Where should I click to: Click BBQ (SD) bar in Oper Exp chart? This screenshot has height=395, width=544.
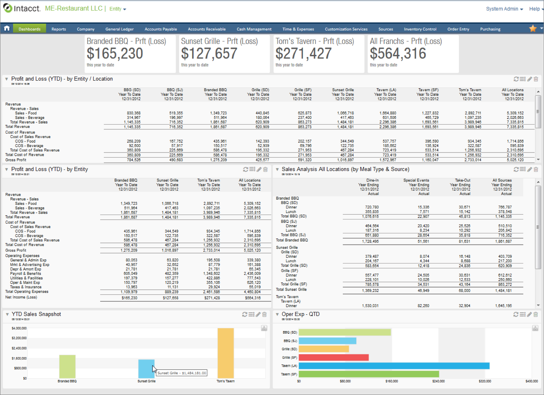(345, 332)
